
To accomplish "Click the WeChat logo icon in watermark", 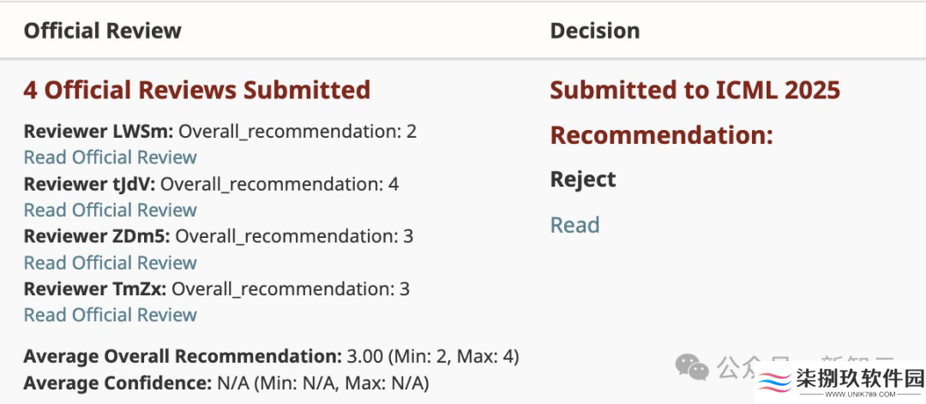I will click(x=692, y=367).
